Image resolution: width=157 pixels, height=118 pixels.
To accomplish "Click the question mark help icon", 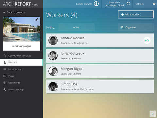I will click(153, 114).
